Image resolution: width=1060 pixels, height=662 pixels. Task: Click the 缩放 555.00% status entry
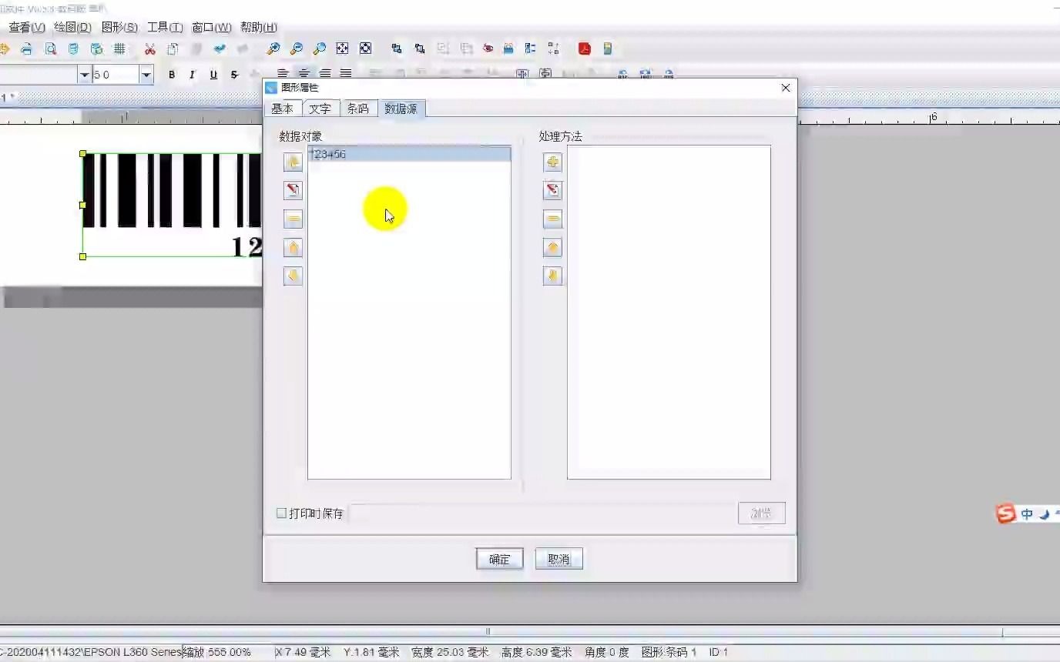click(217, 652)
